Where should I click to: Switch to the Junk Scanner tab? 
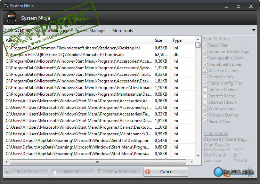[19, 30]
